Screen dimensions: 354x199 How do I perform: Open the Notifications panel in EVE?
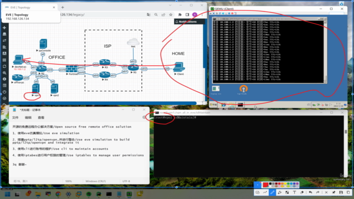click(x=190, y=22)
